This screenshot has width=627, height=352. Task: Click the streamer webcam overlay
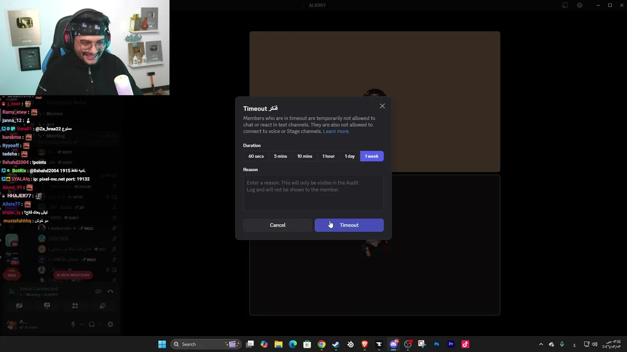(85, 47)
